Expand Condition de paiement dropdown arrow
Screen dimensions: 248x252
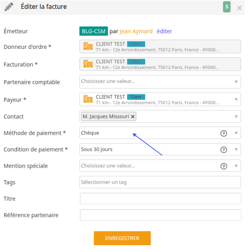236,150
